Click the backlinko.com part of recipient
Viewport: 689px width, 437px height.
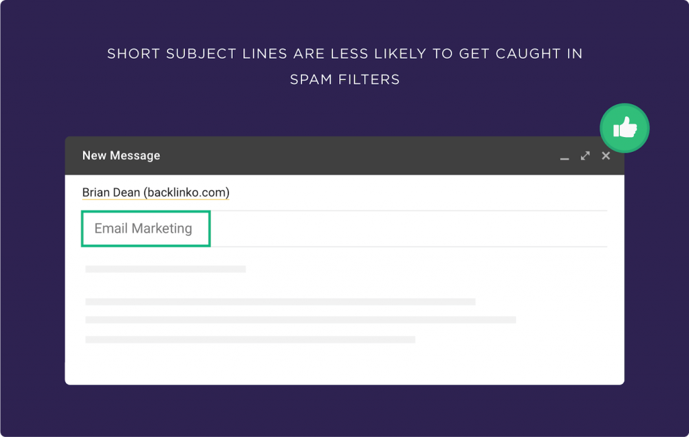[187, 192]
